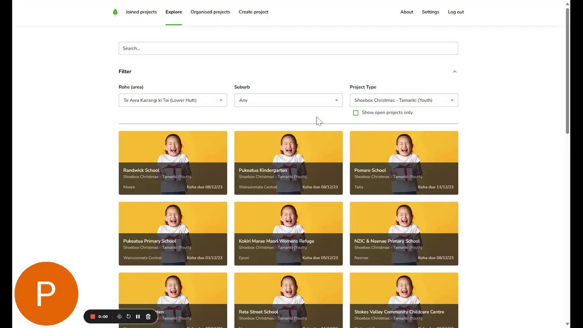Open Stokes Valley Community Childcare Centre card
Viewport: 583px width, 328px height.
click(x=404, y=300)
